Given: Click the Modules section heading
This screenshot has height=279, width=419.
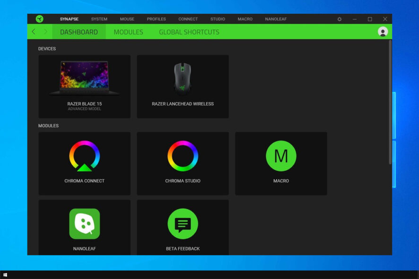Looking at the screenshot, I should 48,126.
